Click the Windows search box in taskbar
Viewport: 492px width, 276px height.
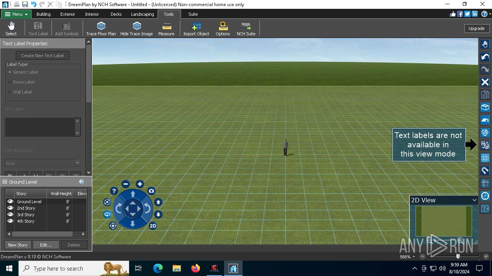pyautogui.click(x=74, y=268)
